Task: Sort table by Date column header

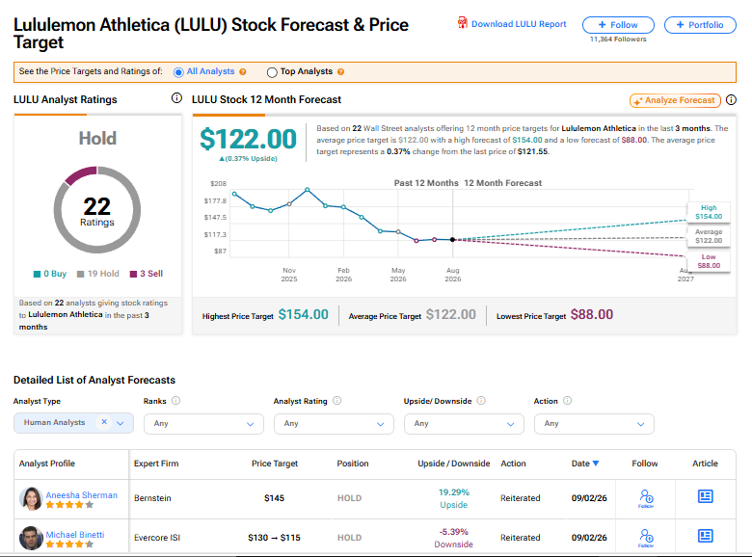Action: tap(584, 464)
